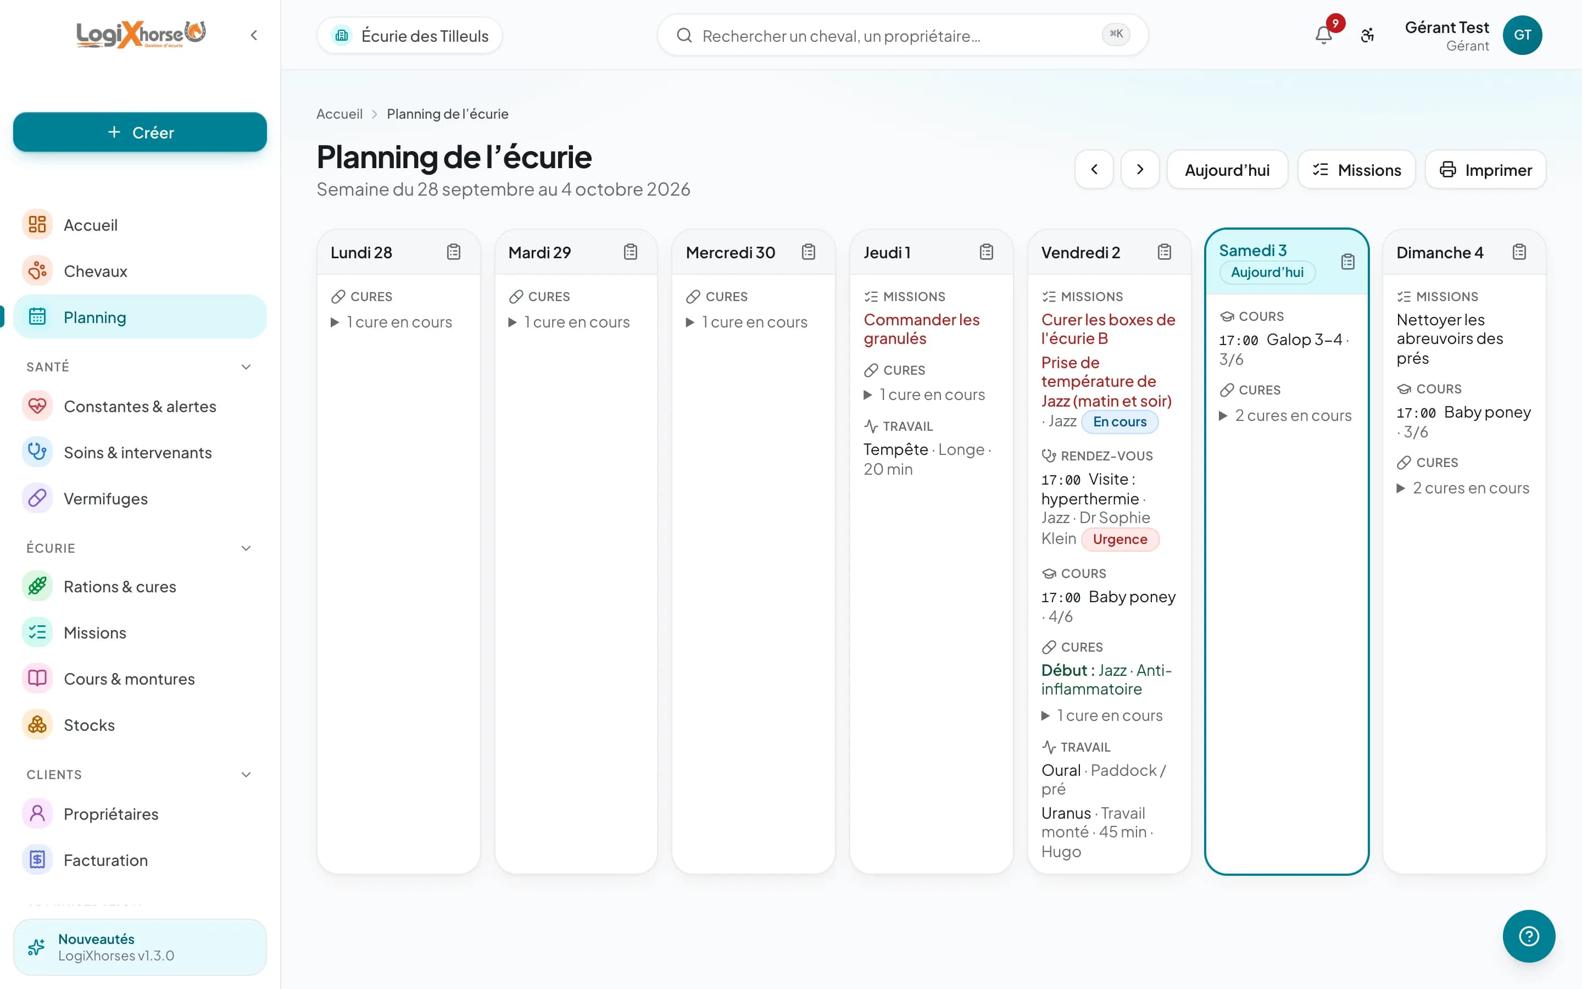Click the LogiXhorse logo
The image size is (1582, 989).
pyautogui.click(x=141, y=35)
